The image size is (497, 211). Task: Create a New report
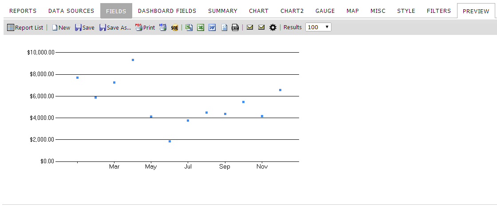[61, 27]
